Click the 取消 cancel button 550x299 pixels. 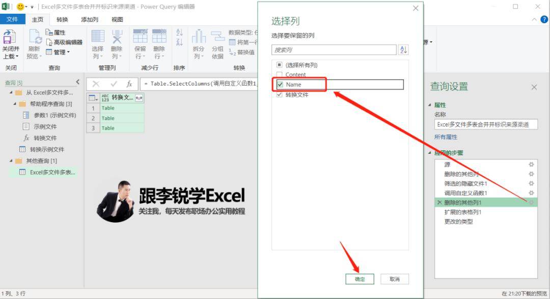[395, 279]
